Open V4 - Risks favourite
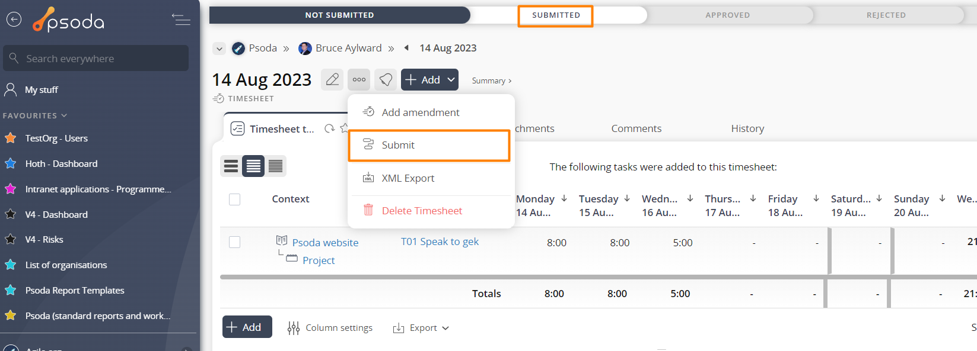The image size is (977, 351). click(x=44, y=239)
